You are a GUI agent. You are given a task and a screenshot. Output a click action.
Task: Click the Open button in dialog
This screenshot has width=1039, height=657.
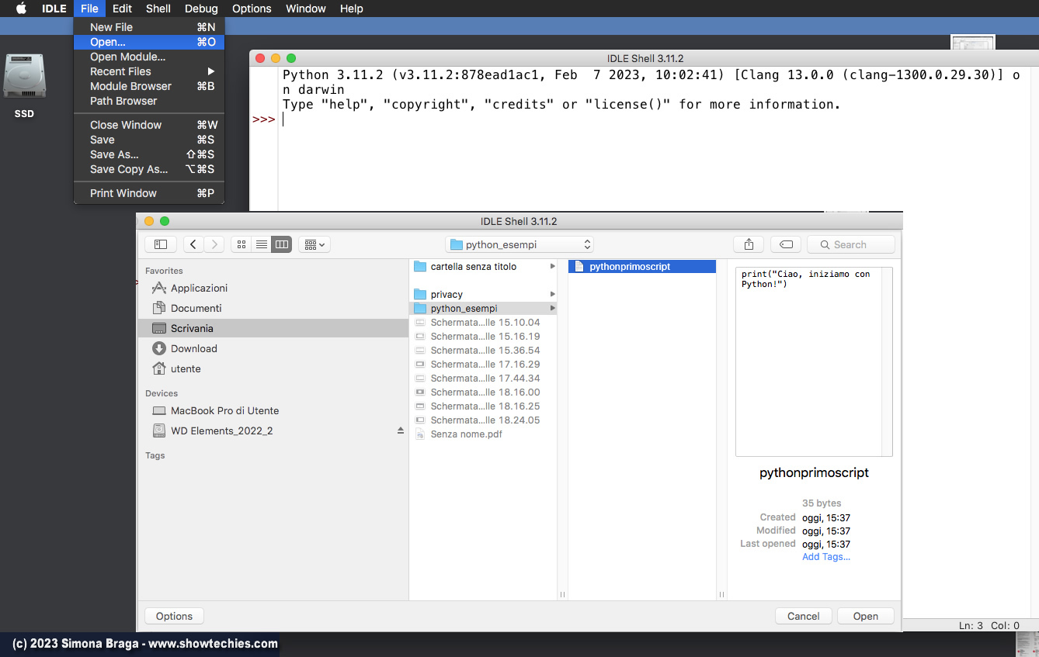[x=866, y=616]
